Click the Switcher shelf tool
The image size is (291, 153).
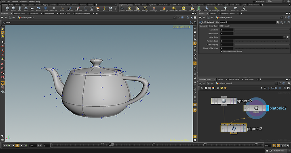tap(244, 9)
